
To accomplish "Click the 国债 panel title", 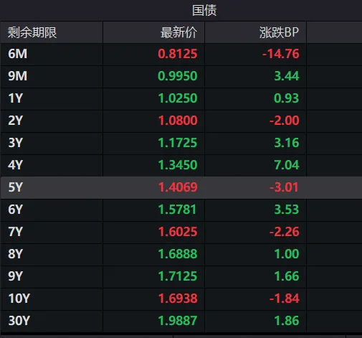I will pos(204,11).
